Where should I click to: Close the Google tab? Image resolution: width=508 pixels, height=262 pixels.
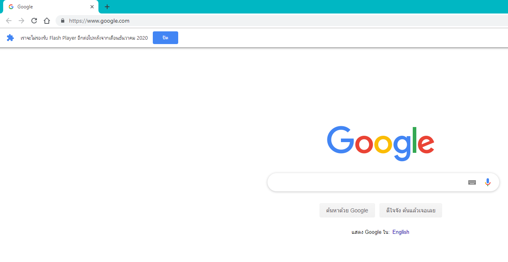point(92,7)
